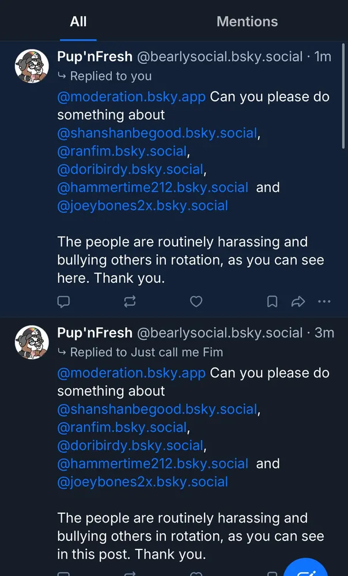Open @shanshanbegood.bsky.social link in first post
Image resolution: width=348 pixels, height=576 pixels.
[x=157, y=133]
